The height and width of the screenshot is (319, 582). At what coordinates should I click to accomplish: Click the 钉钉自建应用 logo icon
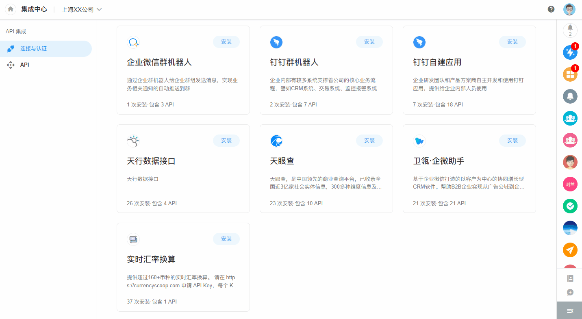click(419, 42)
